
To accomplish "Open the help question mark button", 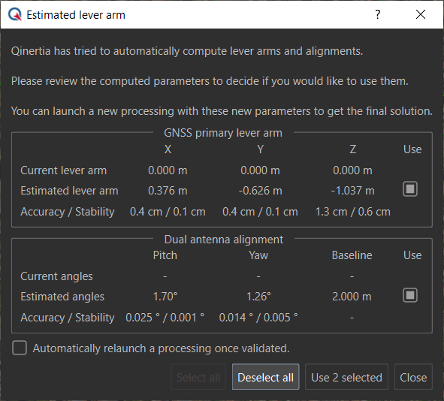I will [378, 14].
